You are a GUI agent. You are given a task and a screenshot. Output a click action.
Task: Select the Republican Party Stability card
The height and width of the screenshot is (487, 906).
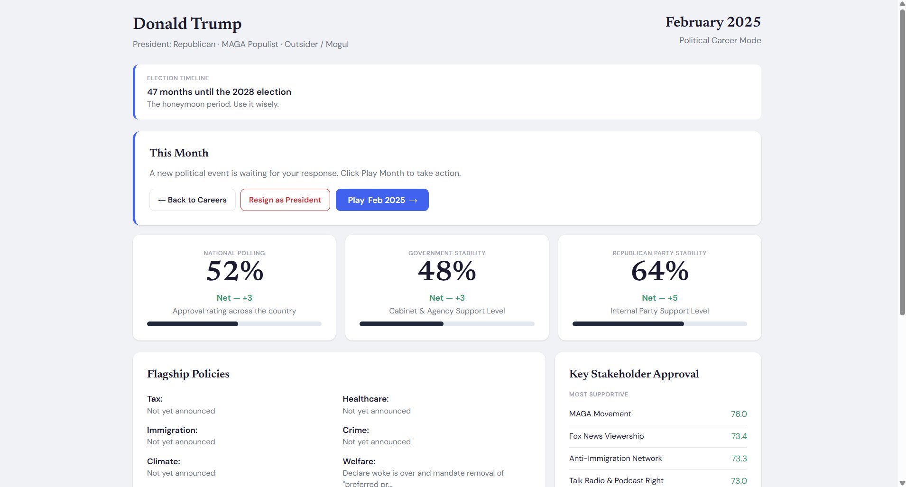[659, 287]
